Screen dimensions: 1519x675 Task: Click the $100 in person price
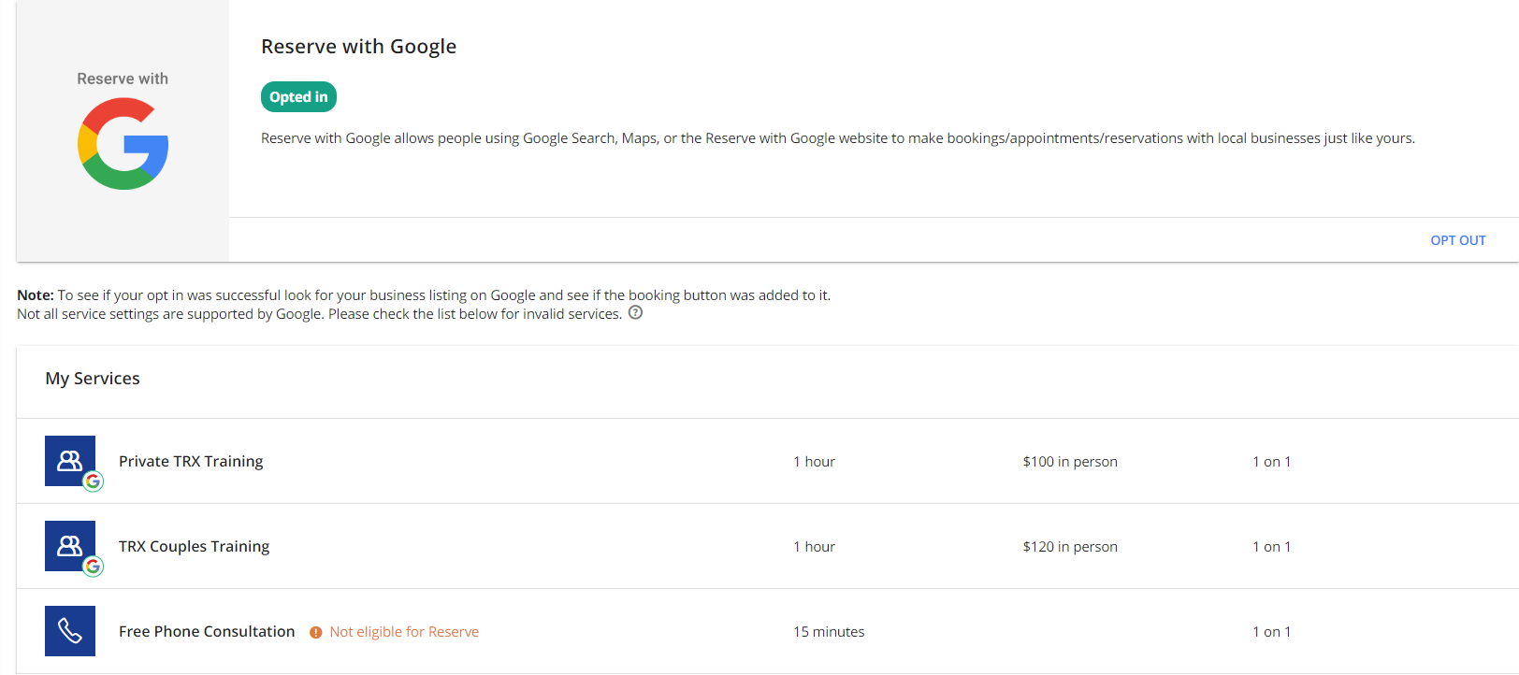point(1070,462)
